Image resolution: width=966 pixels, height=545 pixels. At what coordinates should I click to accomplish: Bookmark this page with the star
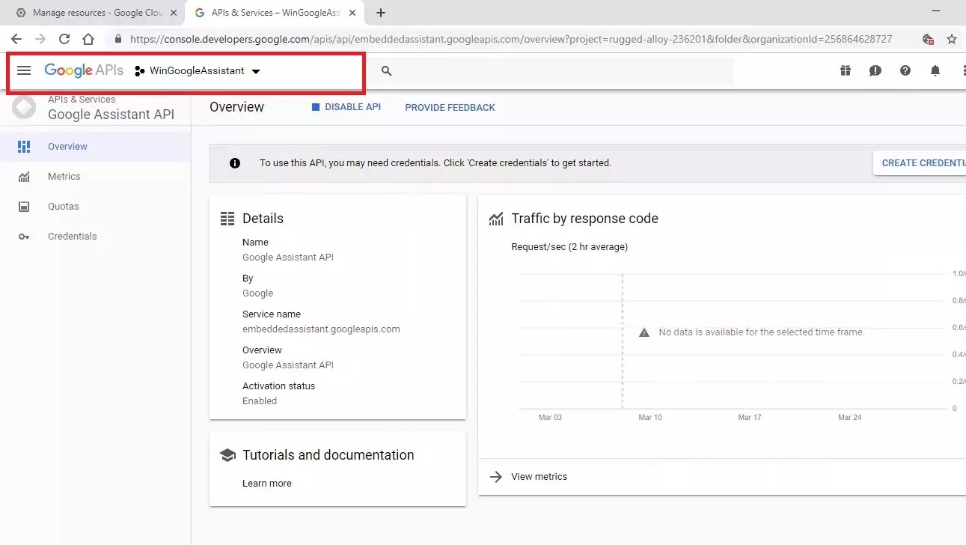pos(952,39)
